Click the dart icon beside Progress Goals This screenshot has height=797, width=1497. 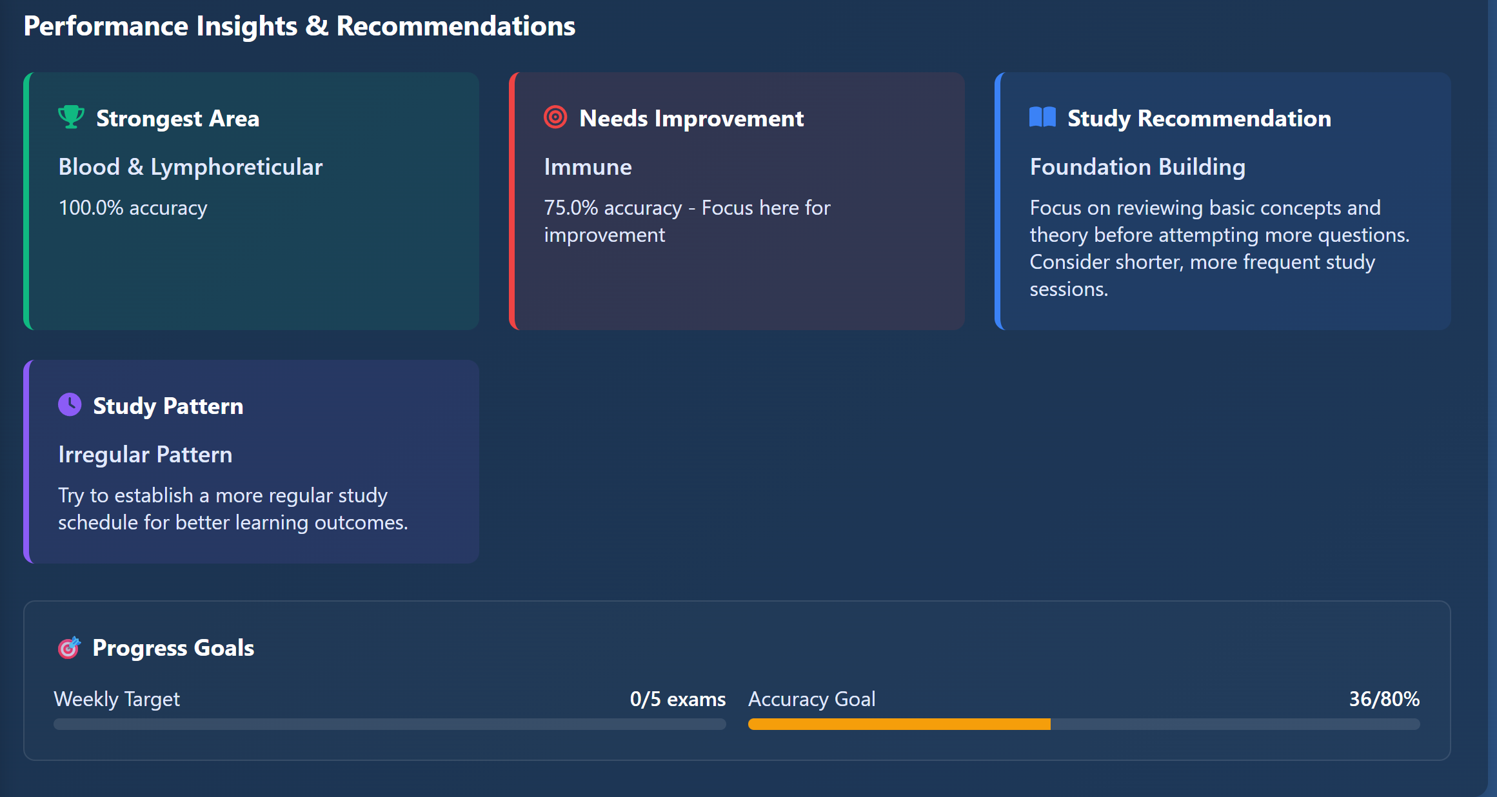tap(69, 647)
